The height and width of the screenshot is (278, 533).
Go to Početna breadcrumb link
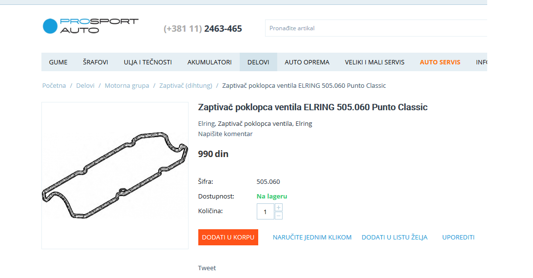click(x=54, y=86)
